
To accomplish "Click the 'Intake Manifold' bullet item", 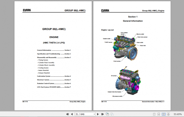I will point(43,70).
